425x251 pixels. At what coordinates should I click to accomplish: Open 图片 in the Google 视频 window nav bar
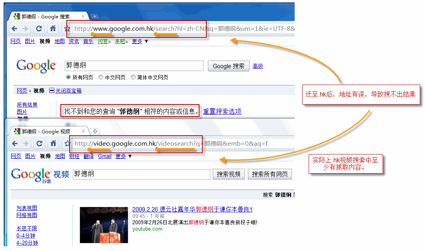[30, 156]
